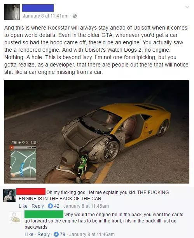Click the globe public privacy icon
The width and height of the screenshot is (194, 238).
(74, 16)
